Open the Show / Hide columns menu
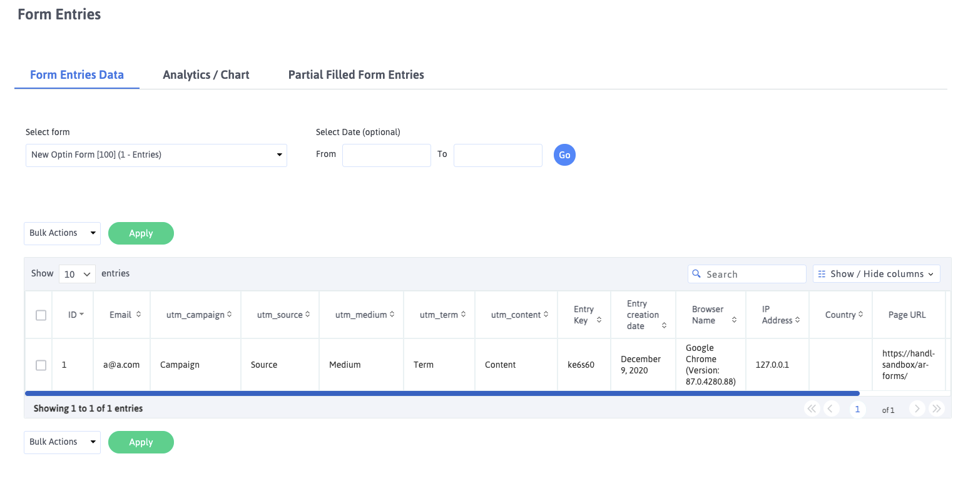This screenshot has width=968, height=491. 876,274
